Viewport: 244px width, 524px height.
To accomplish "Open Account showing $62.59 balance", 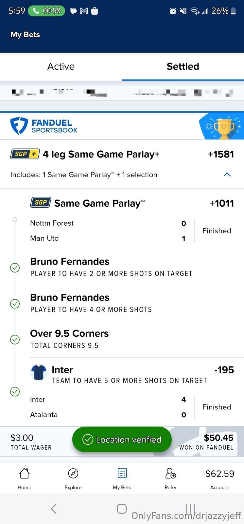I will tap(220, 478).
